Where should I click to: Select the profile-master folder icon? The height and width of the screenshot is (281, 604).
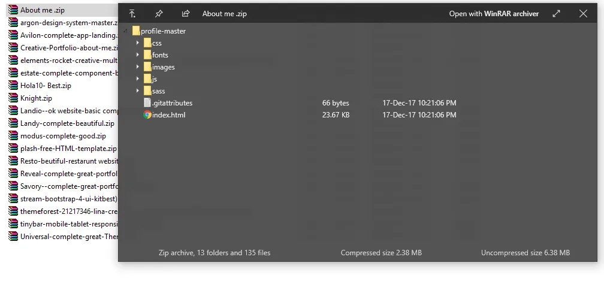[135, 31]
